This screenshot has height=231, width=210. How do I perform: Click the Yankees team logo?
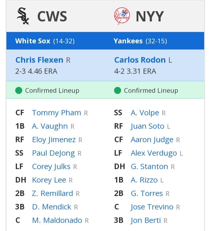tap(122, 16)
